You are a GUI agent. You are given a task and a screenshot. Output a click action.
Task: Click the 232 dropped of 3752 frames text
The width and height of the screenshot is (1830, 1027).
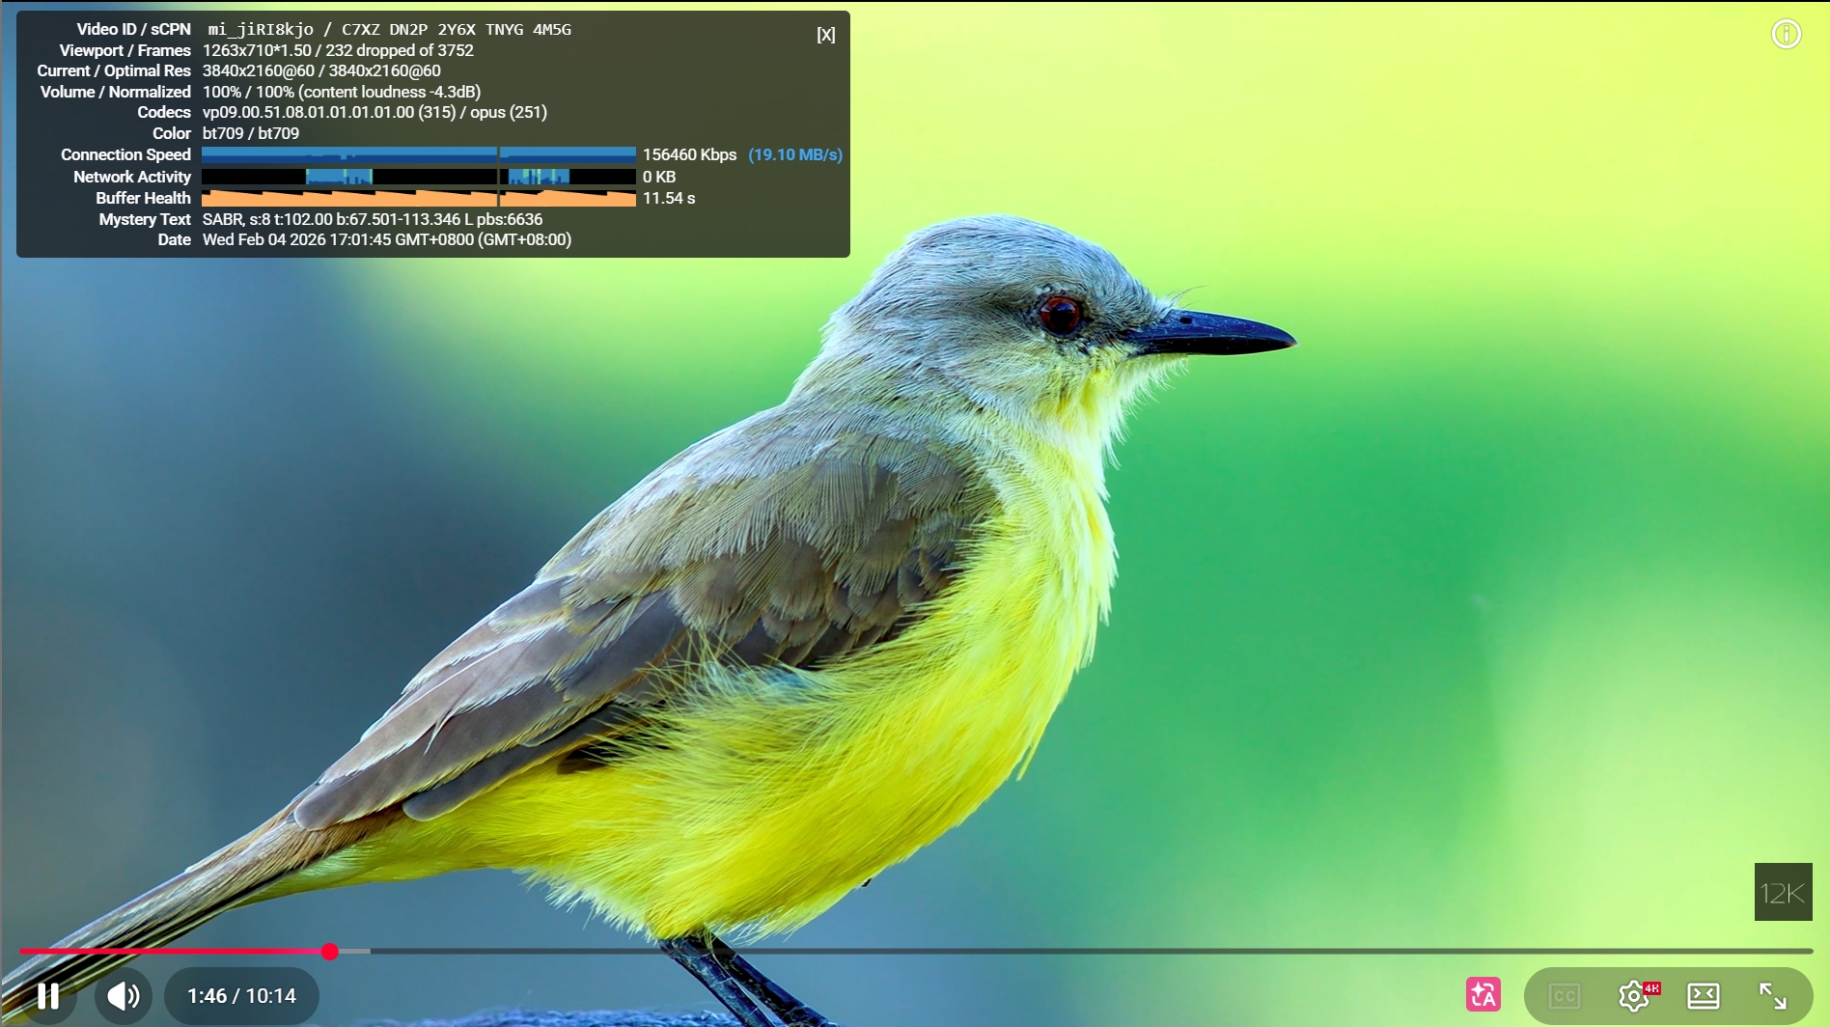point(400,51)
